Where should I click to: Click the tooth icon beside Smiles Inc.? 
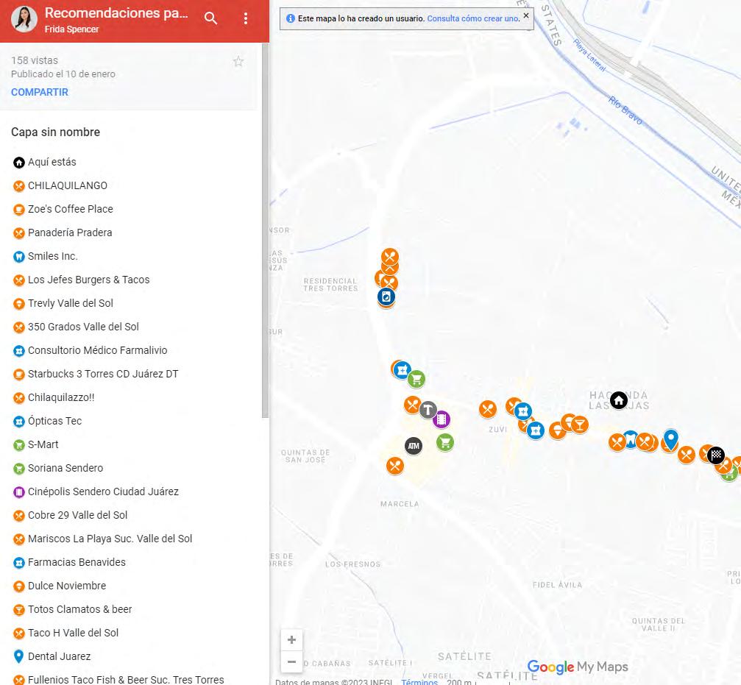[19, 257]
